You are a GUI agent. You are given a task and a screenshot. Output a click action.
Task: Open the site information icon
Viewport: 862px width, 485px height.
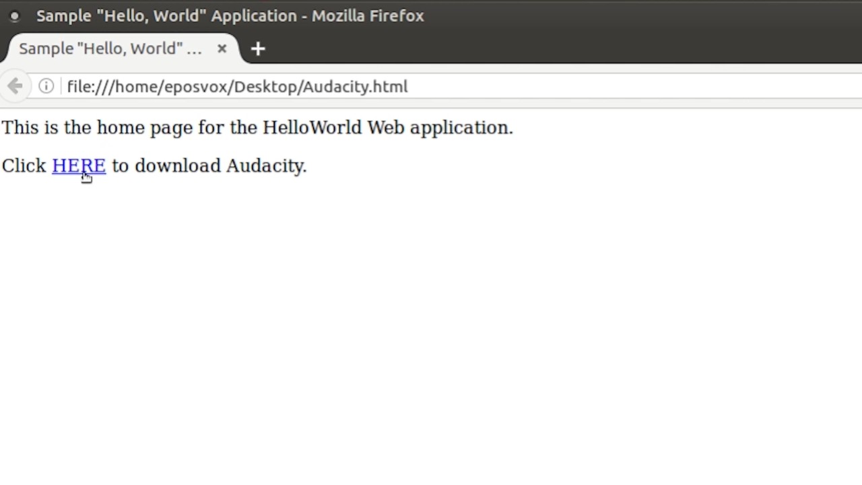point(46,86)
